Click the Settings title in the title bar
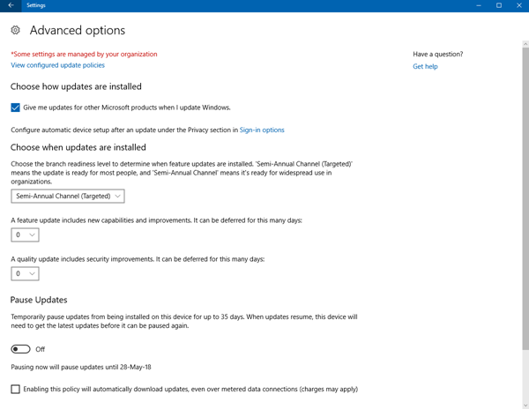This screenshot has width=529, height=409. tap(36, 5)
